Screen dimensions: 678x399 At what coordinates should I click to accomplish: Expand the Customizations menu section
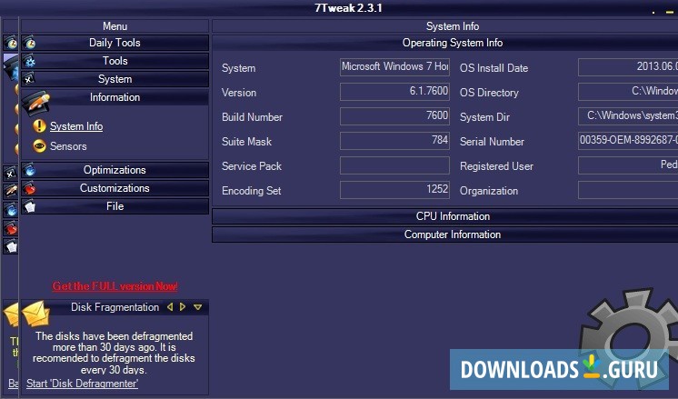point(115,188)
